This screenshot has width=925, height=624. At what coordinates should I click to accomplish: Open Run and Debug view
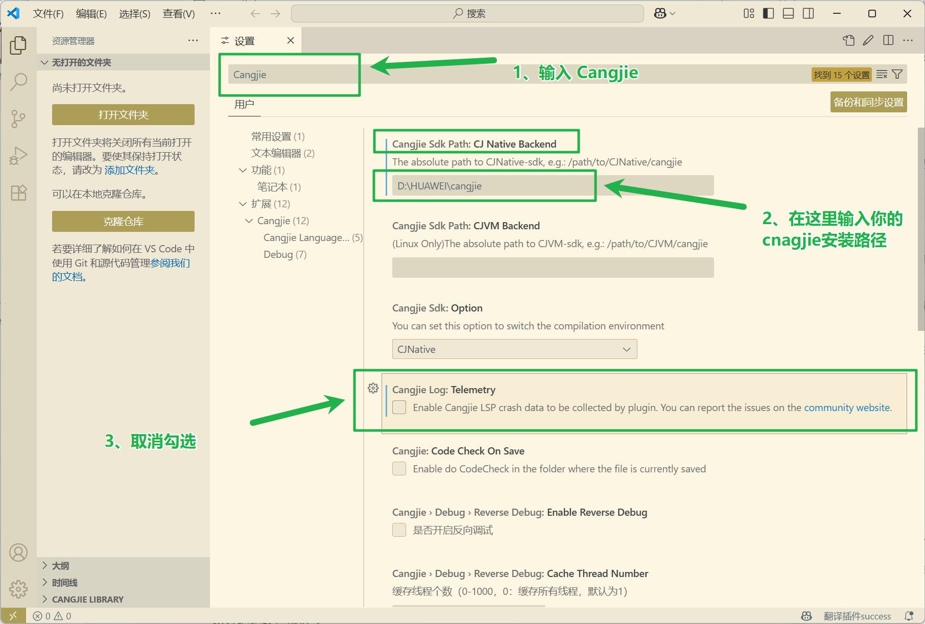(x=18, y=156)
